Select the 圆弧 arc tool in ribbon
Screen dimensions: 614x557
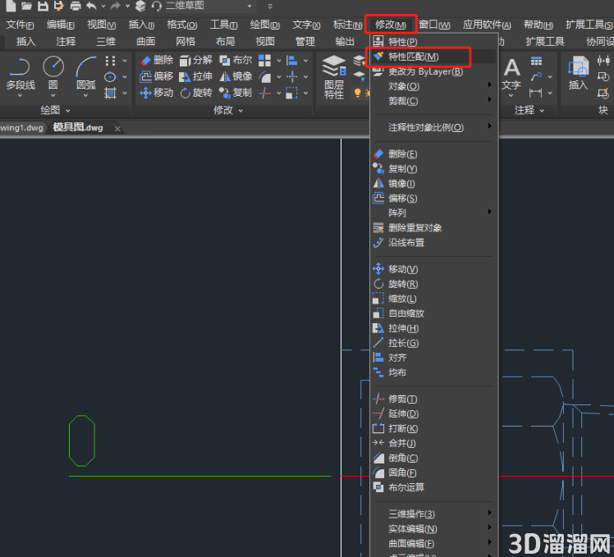click(x=85, y=75)
